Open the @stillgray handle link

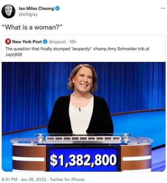click(x=28, y=14)
